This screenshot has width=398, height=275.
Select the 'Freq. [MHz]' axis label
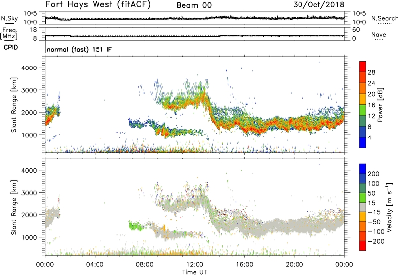[9, 34]
